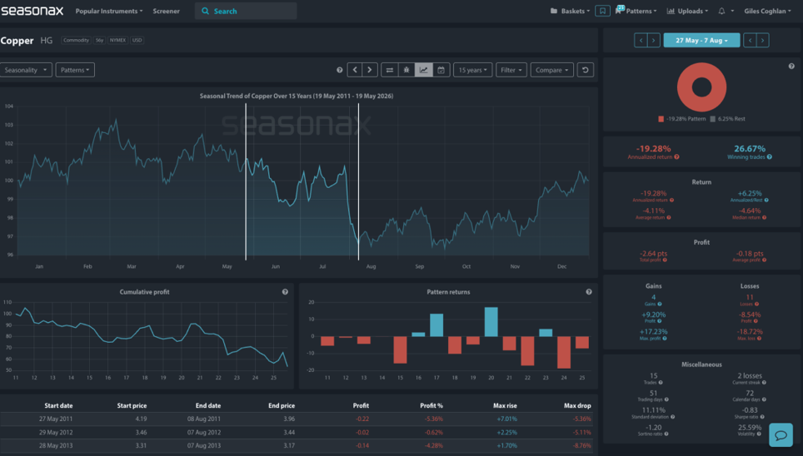Image resolution: width=803 pixels, height=456 pixels.
Task: Click the NYMEX tag
Action: [117, 40]
